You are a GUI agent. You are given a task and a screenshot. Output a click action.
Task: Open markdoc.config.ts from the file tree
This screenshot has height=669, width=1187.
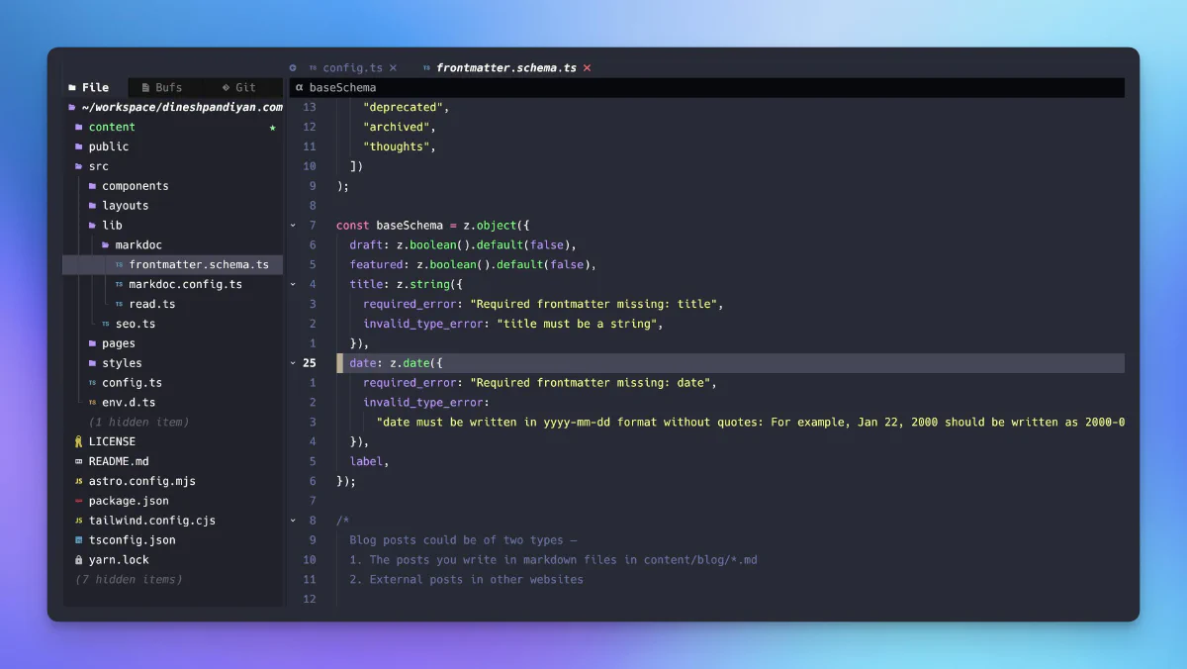tap(186, 284)
